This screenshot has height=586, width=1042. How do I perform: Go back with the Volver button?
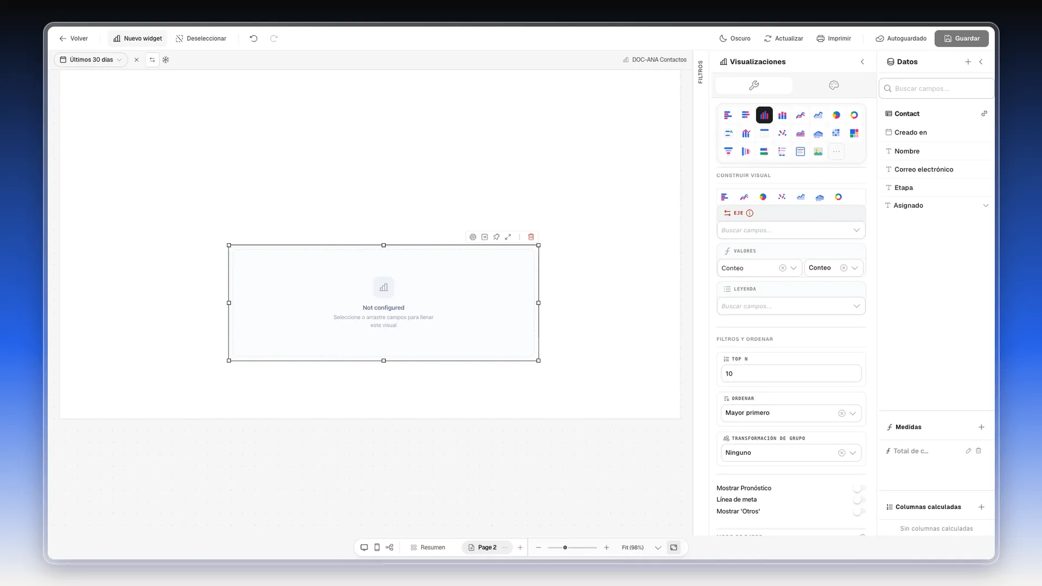click(73, 39)
